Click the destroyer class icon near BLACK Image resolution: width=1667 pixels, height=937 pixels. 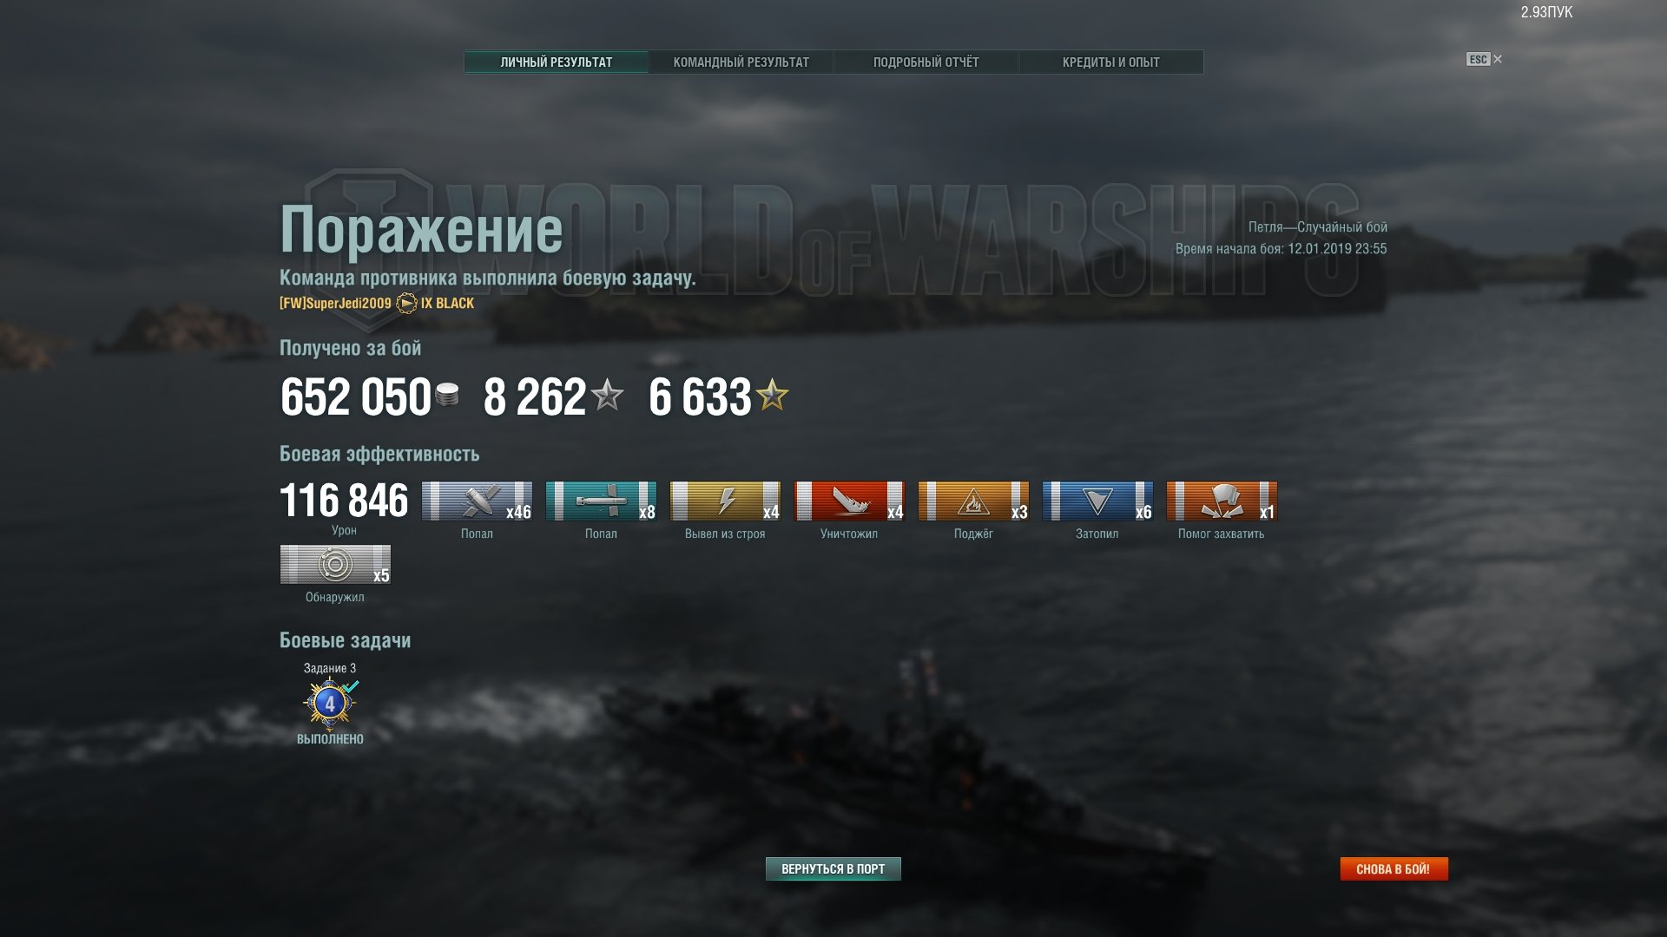tap(406, 304)
